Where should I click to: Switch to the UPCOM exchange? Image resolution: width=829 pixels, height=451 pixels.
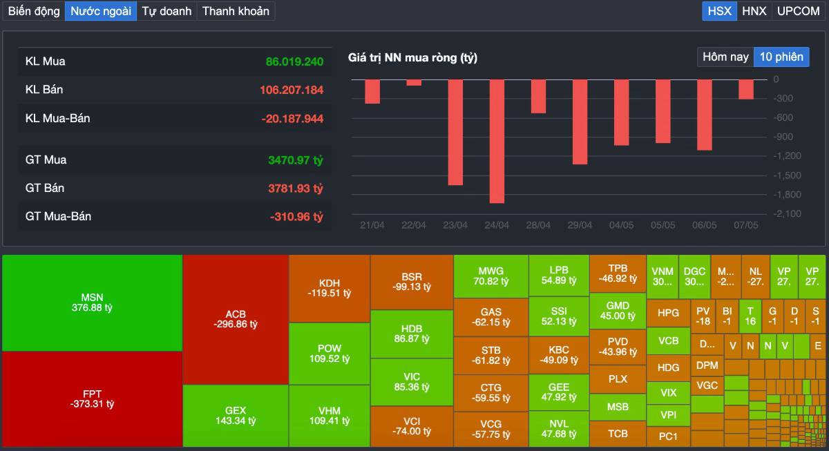click(x=798, y=11)
